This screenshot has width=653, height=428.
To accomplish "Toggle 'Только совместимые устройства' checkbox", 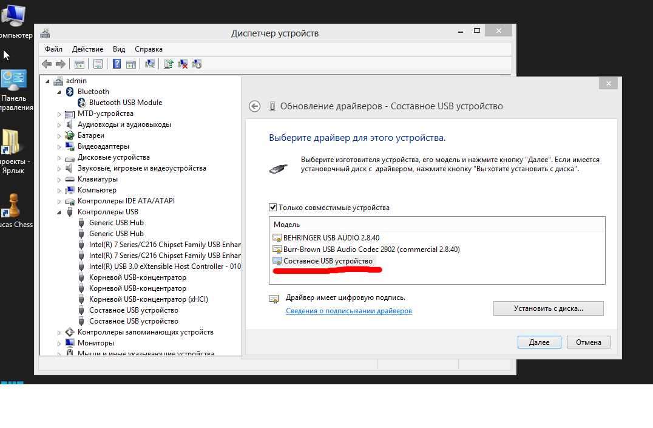I will [x=272, y=207].
